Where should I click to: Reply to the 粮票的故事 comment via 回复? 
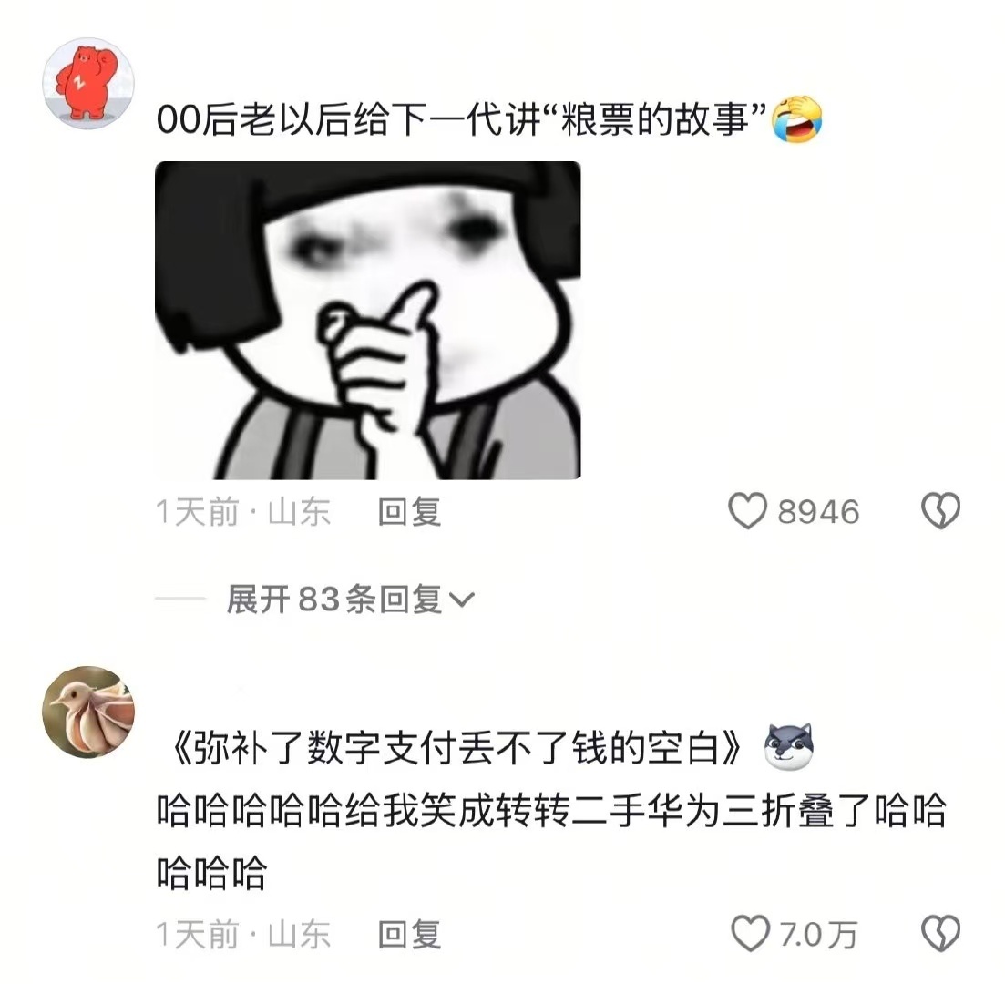[x=410, y=511]
